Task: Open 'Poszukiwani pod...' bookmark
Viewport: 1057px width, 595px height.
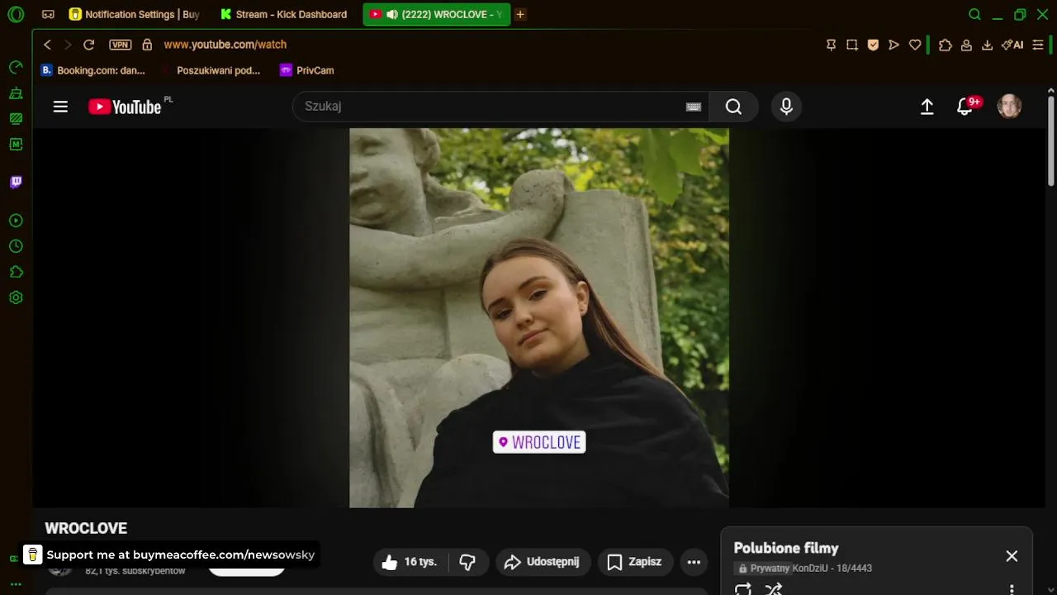Action: point(211,70)
